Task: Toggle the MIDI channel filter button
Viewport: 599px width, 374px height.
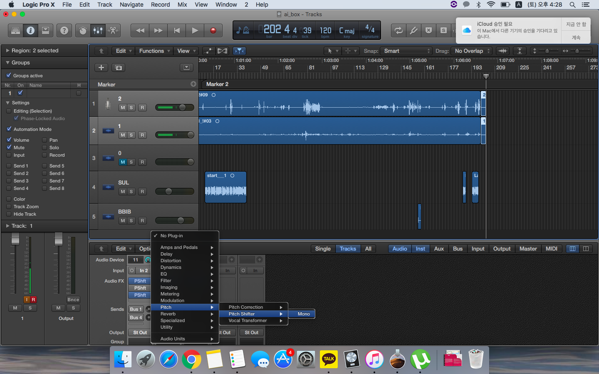Action: click(x=552, y=249)
